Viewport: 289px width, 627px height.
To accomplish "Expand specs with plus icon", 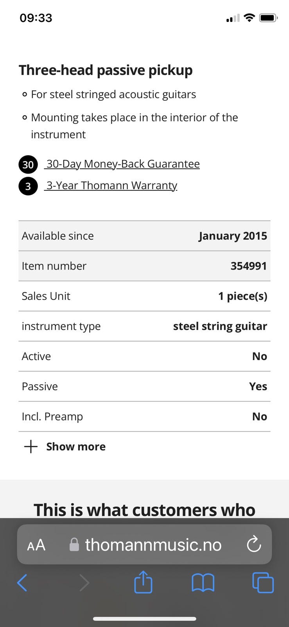I will pos(31,446).
